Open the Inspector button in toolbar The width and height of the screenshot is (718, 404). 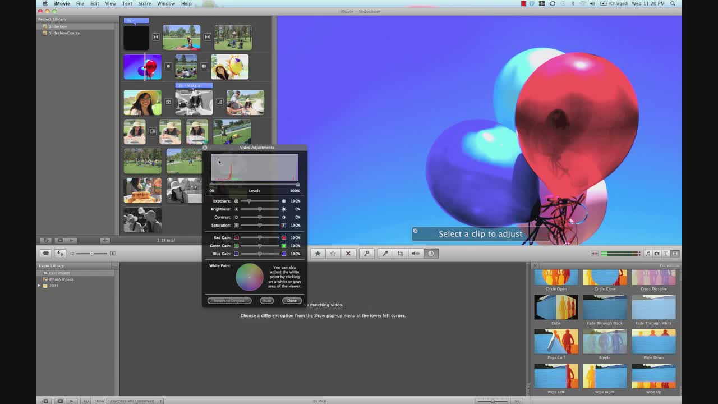(431, 254)
